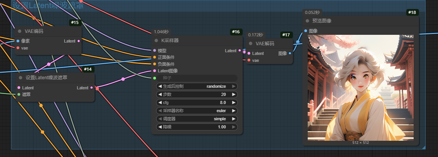Open the 生成后控制 randomize dropdown

197,86
